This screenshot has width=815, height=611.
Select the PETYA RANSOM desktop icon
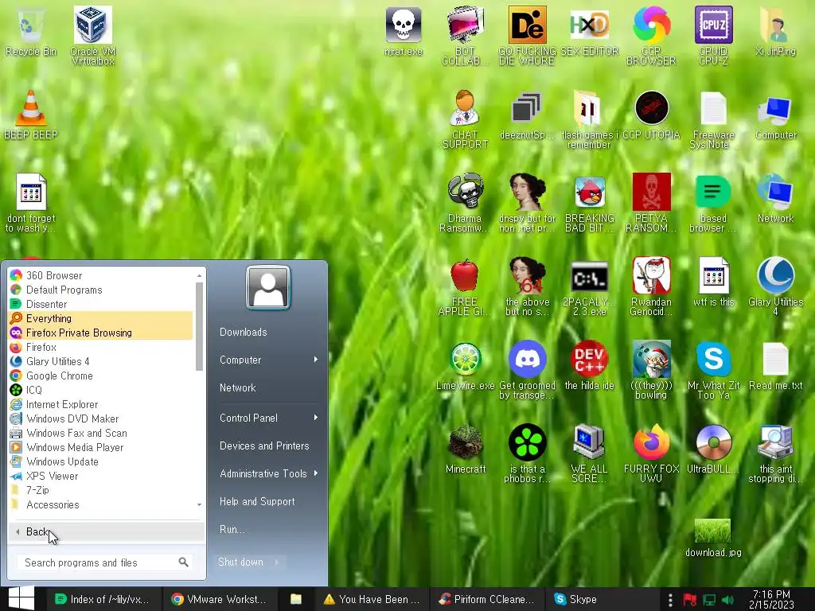(x=651, y=203)
